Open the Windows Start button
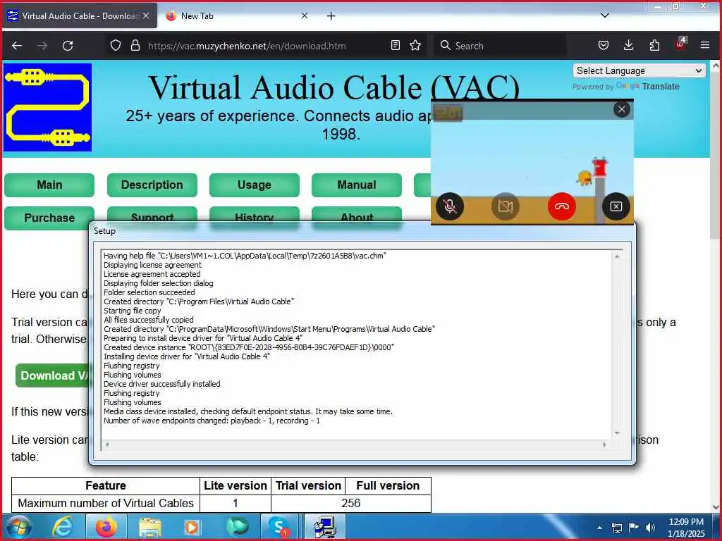Viewport: 722px width, 541px height. pyautogui.click(x=19, y=527)
